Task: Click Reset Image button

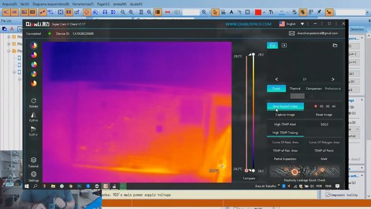Action: click(x=323, y=114)
